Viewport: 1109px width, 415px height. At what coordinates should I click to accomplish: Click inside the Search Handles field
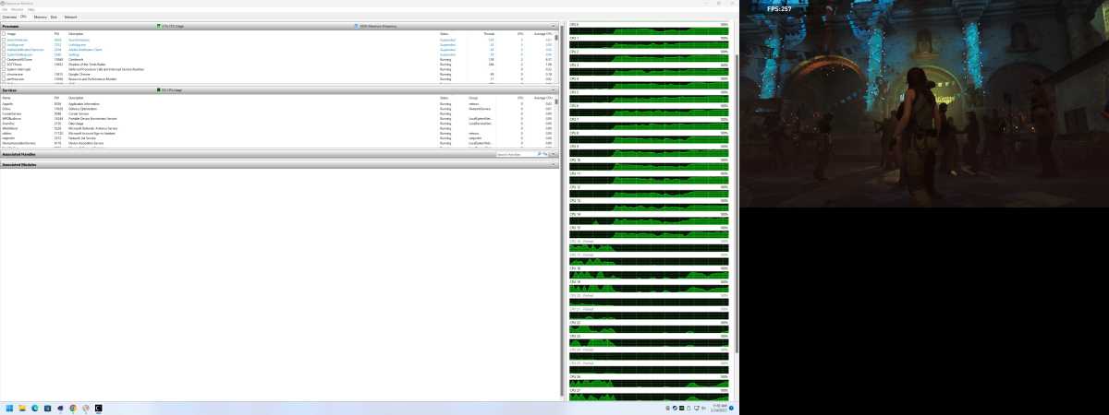coord(515,154)
